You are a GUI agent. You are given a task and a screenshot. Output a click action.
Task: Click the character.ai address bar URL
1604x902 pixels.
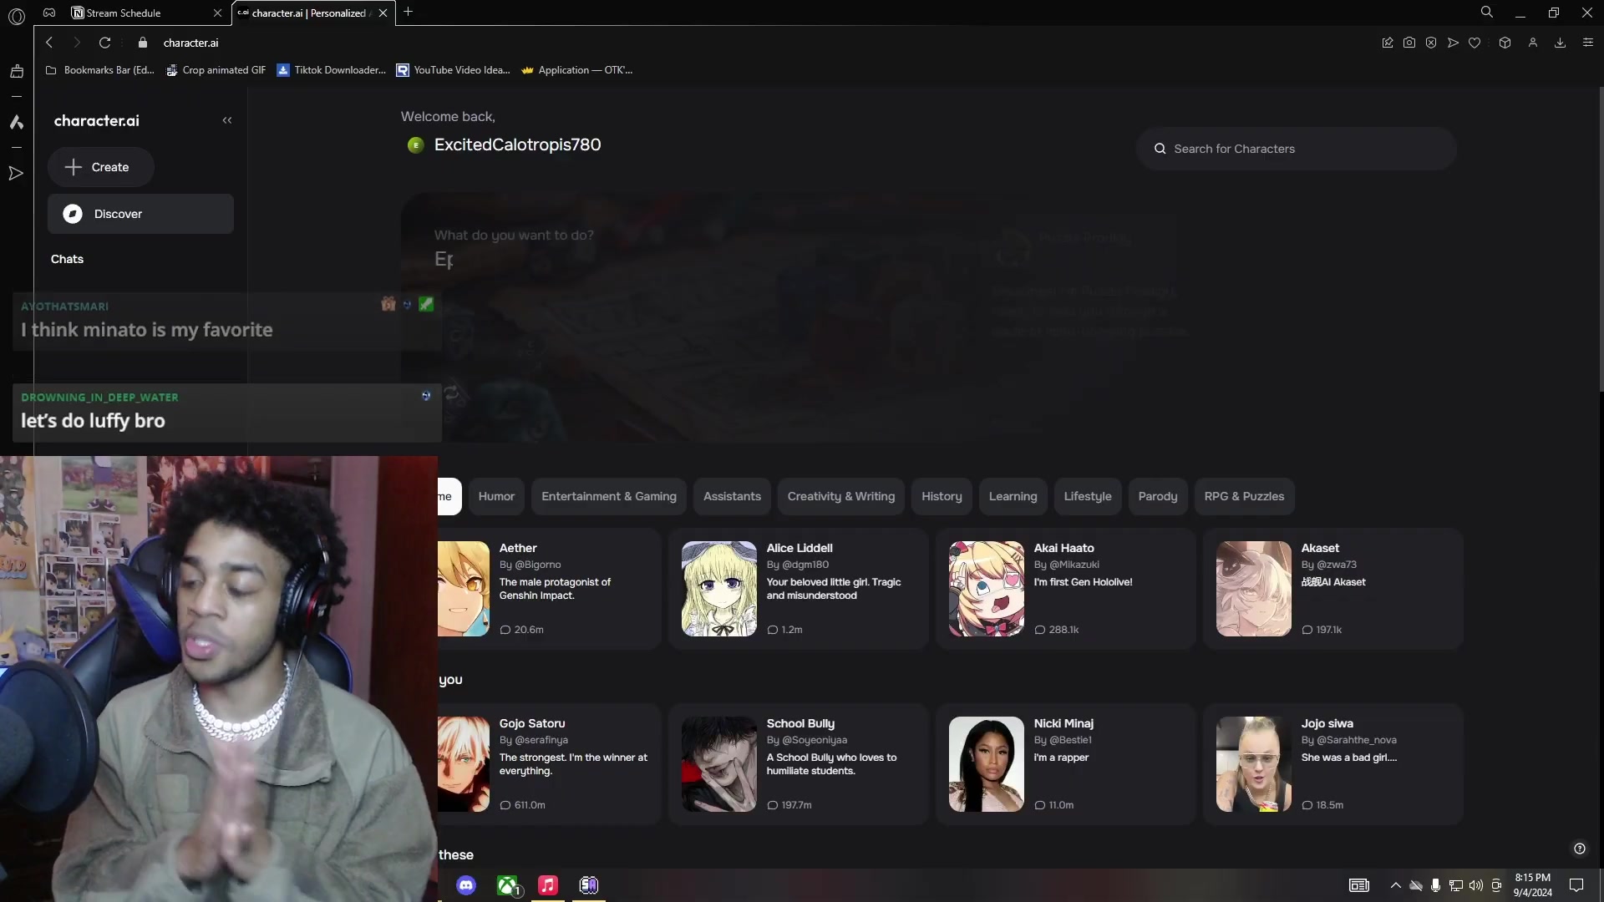[x=190, y=43]
